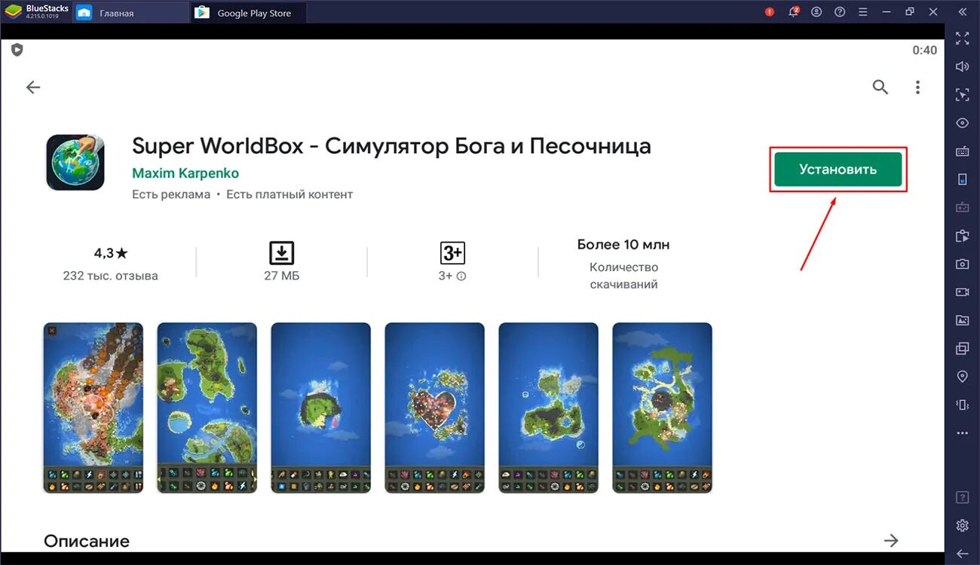The image size is (980, 565).
Task: Open the BlueStacks account icon
Action: (816, 12)
